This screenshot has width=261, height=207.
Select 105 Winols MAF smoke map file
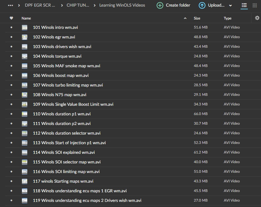coord(67,66)
